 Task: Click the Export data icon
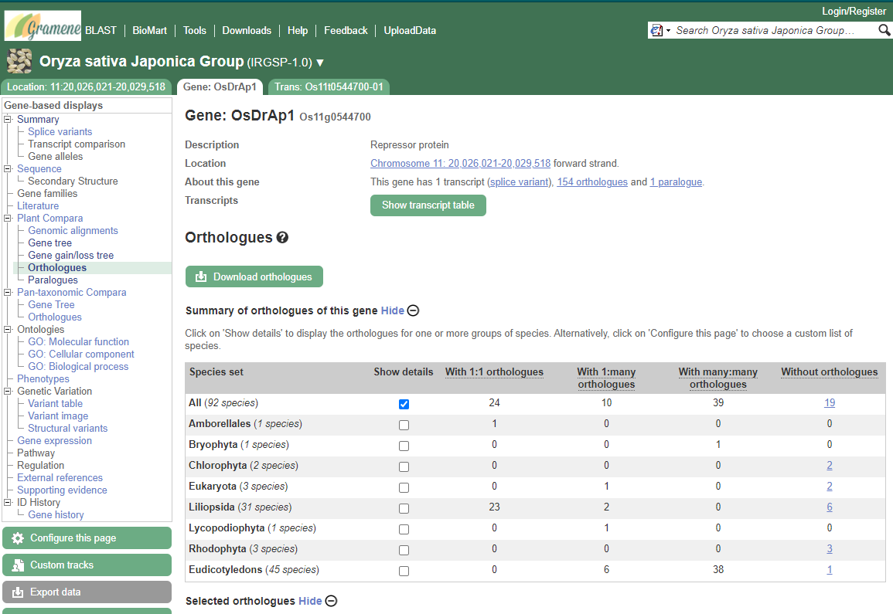pos(18,592)
